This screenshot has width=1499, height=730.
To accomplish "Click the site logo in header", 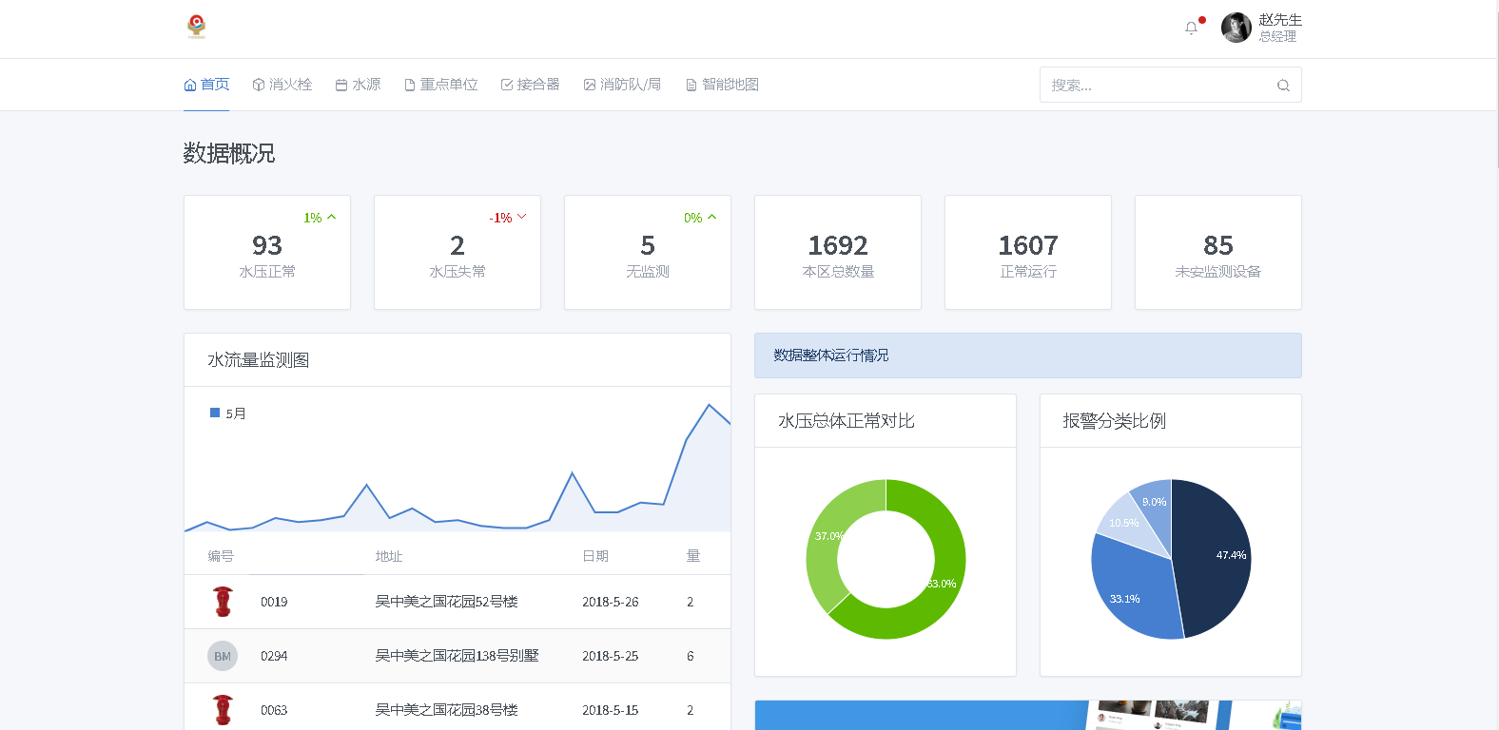I will click(x=197, y=27).
